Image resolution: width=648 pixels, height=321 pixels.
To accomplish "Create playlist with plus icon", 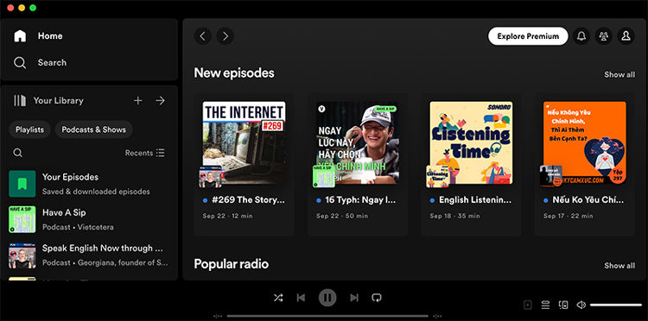I will (x=138, y=101).
